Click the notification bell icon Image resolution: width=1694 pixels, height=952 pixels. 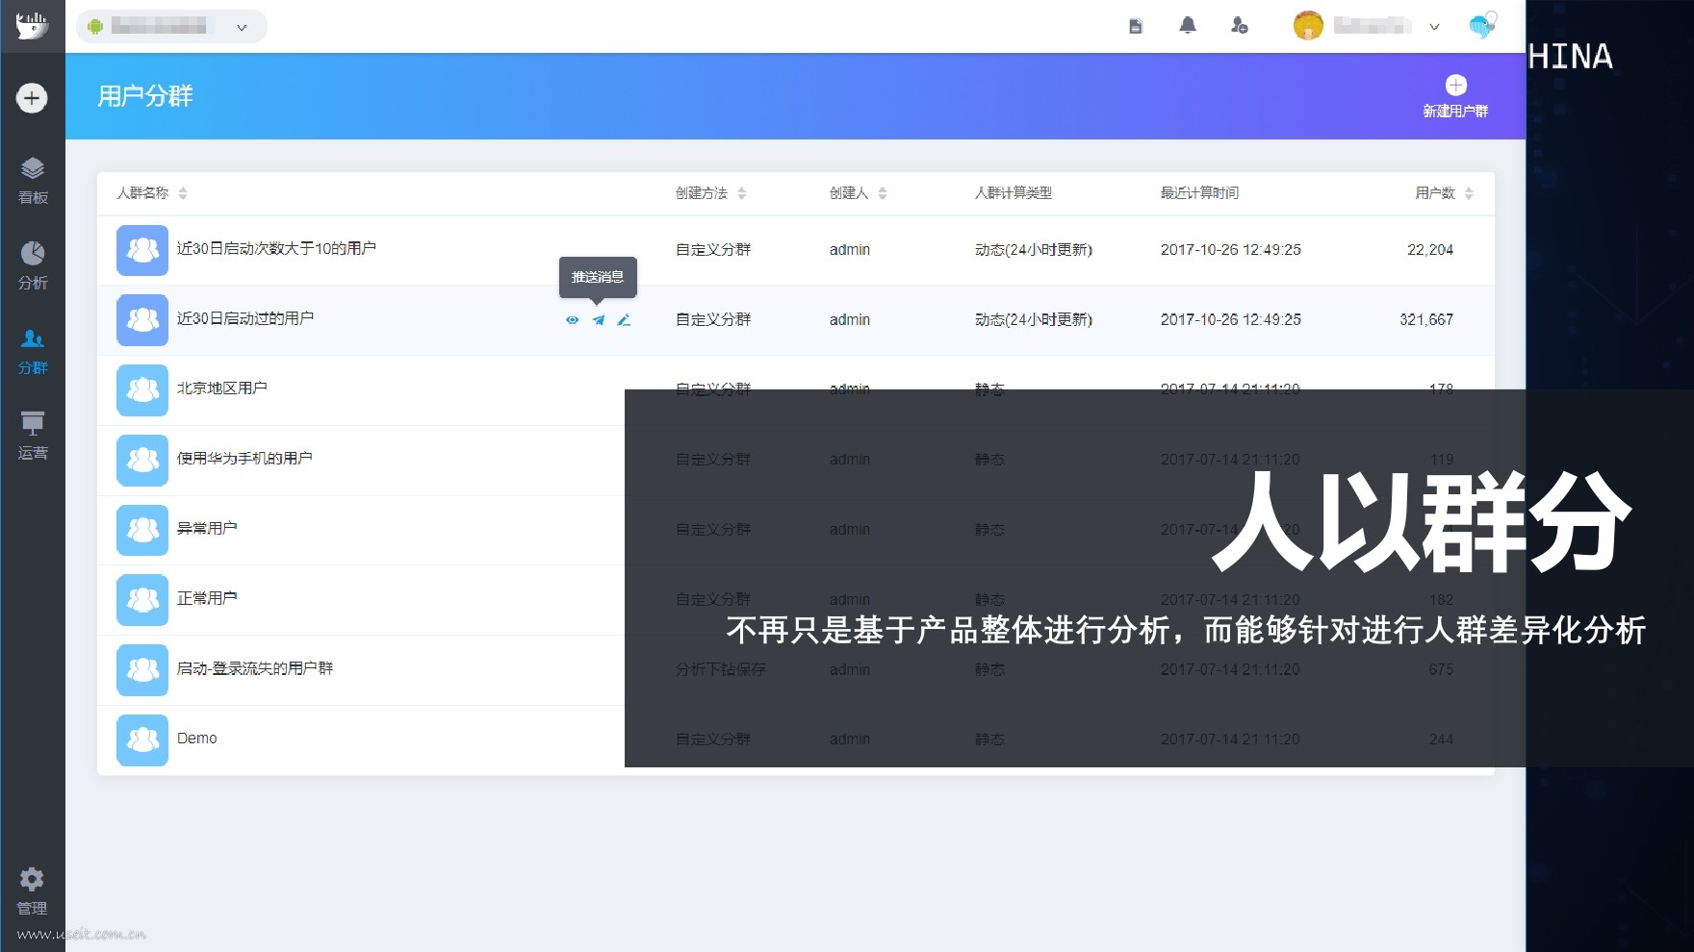click(1188, 26)
